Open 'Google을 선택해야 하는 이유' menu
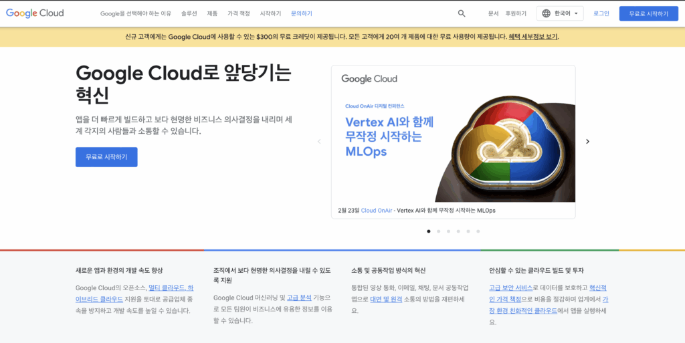This screenshot has height=343, width=685. [x=136, y=13]
